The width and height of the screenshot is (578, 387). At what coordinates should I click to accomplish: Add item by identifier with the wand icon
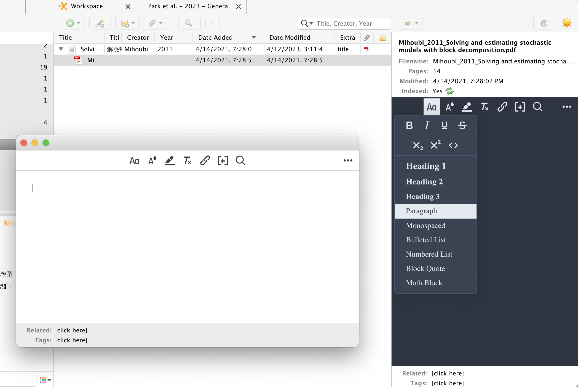[x=100, y=23]
